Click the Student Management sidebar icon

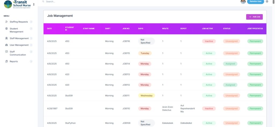tap(6, 28)
